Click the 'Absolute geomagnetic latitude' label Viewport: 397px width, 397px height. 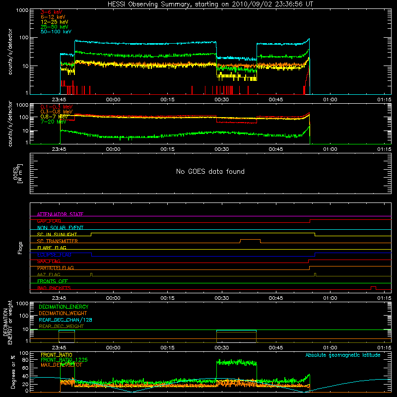[x=343, y=355]
